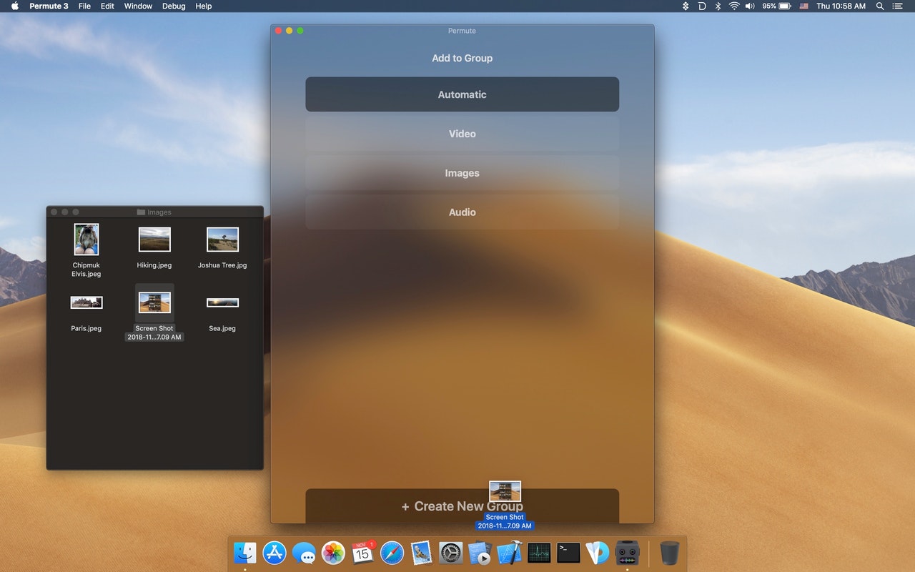The image size is (915, 572).
Task: Open the Debug menu
Action: click(x=174, y=6)
